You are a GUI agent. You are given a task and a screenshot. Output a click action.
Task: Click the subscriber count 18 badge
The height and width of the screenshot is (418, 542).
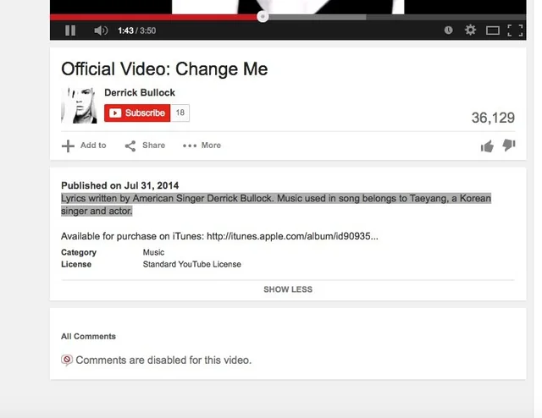coord(180,113)
